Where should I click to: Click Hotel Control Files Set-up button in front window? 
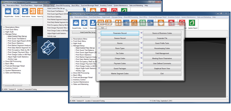pos(84,32)
